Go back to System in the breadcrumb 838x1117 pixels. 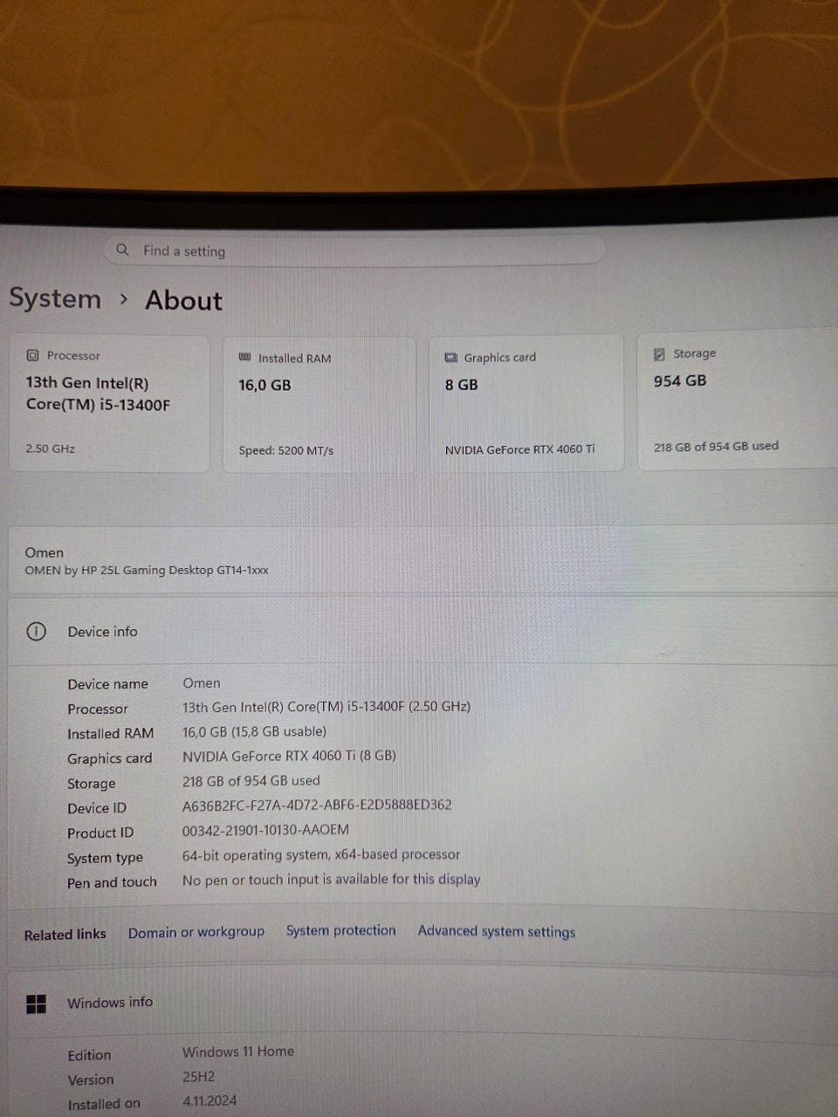tap(55, 298)
